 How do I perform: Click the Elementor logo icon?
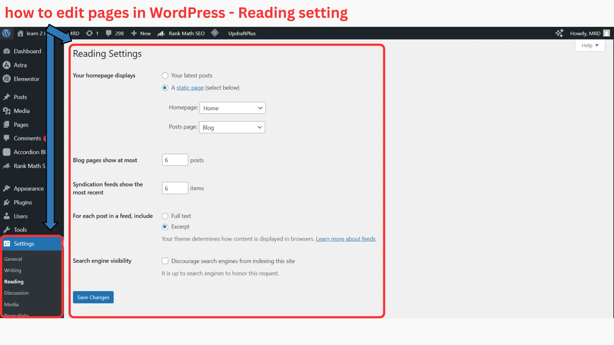(7, 79)
